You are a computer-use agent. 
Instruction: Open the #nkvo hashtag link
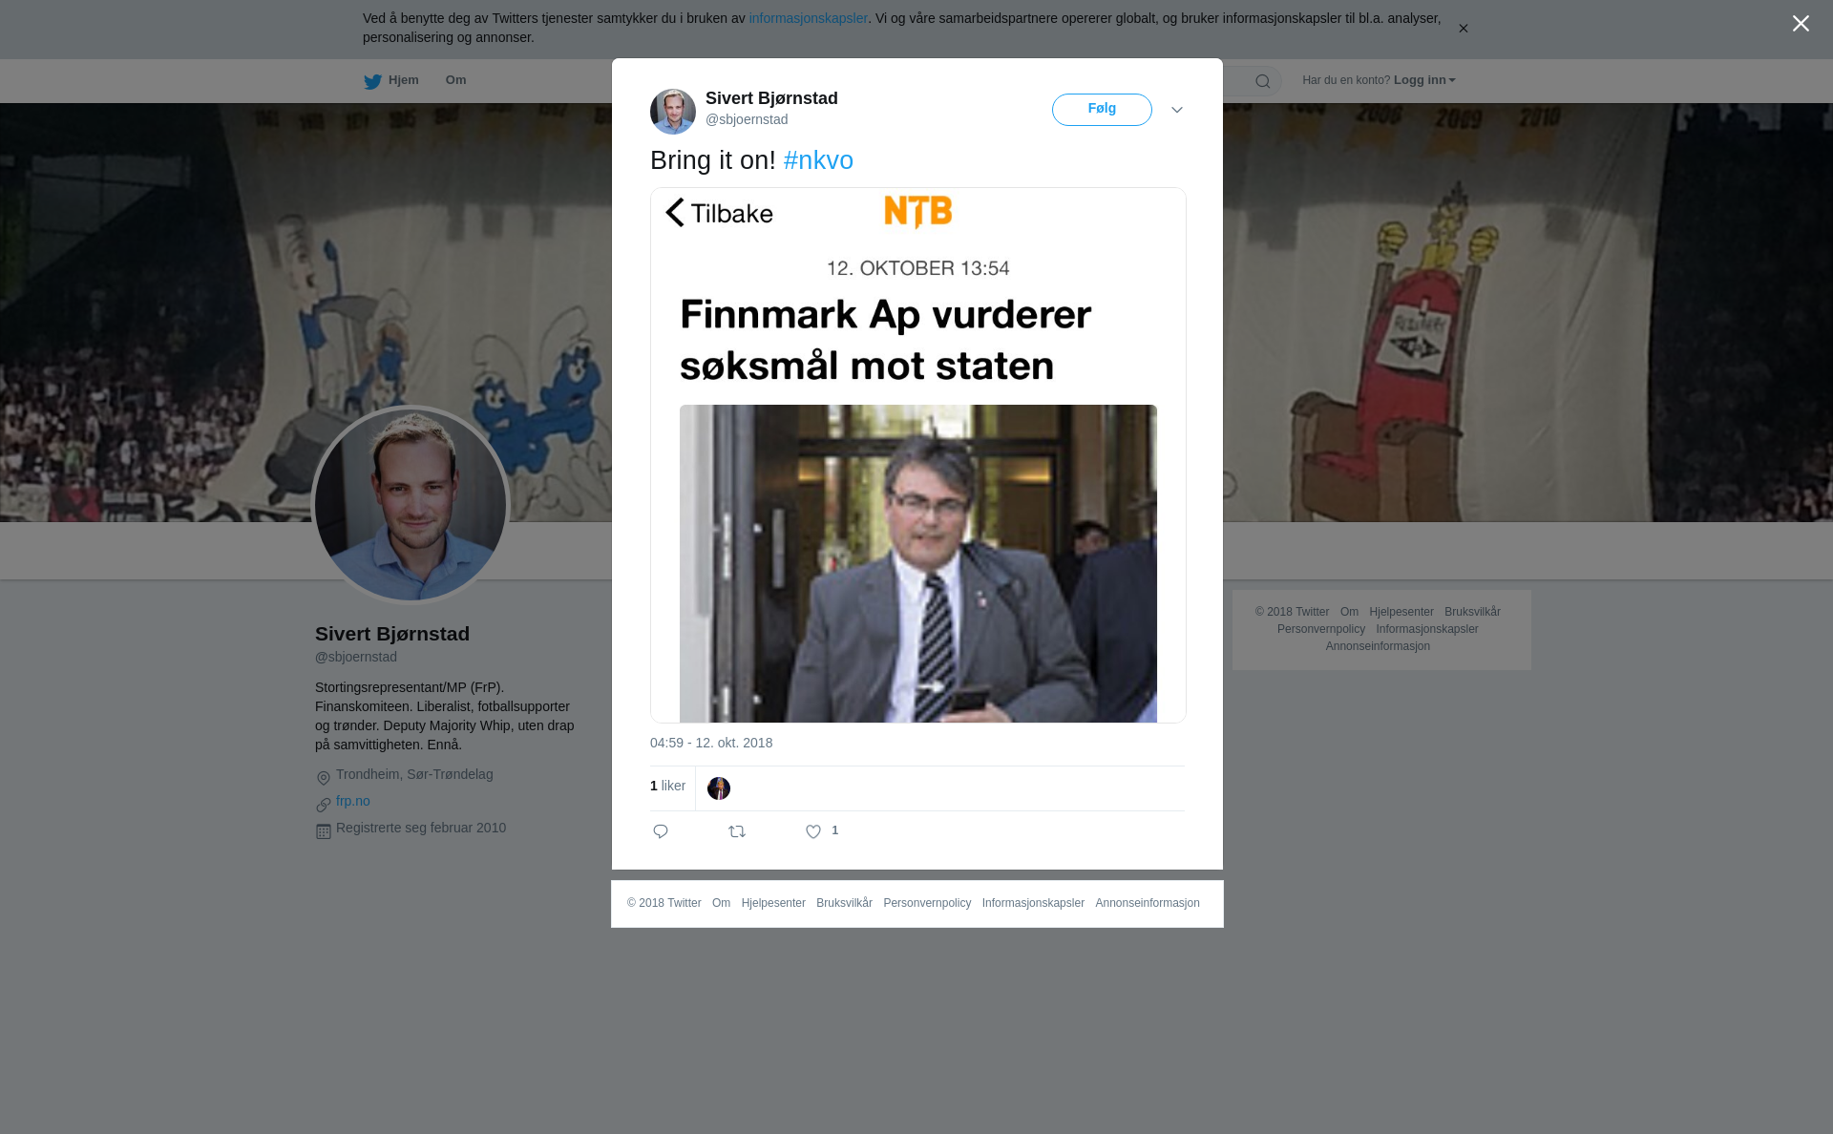coord(818,160)
